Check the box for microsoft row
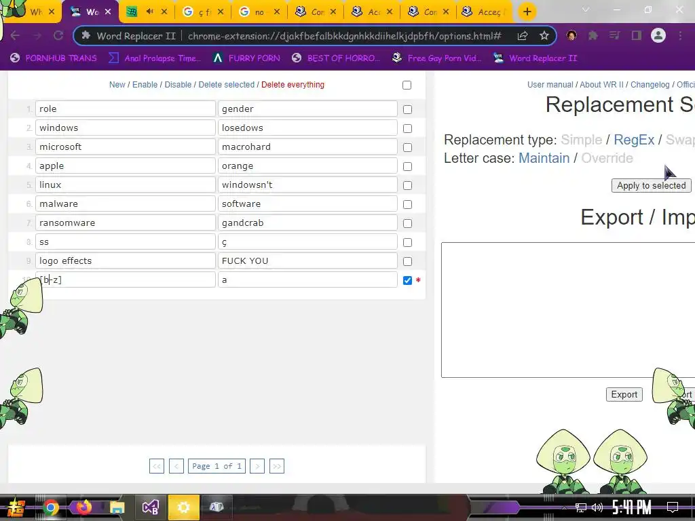 tap(407, 147)
